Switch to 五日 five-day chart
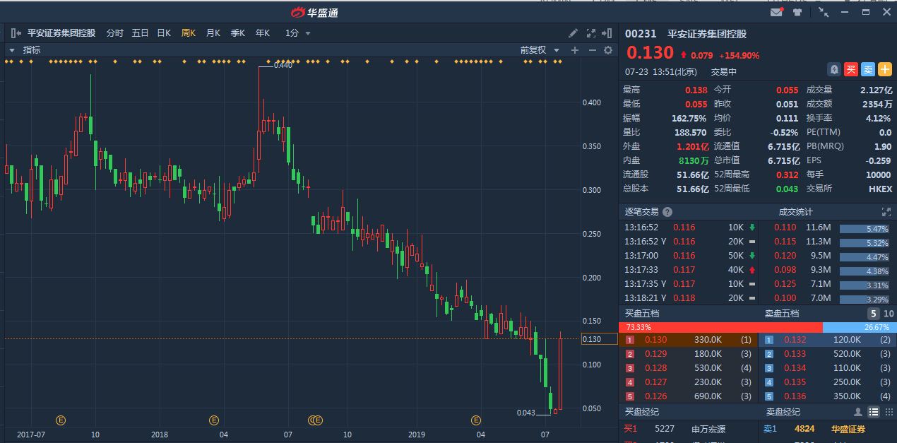 point(140,33)
